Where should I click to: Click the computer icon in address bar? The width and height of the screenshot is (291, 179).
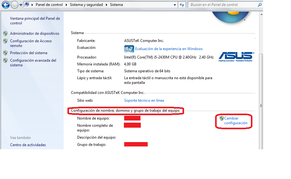27,5
